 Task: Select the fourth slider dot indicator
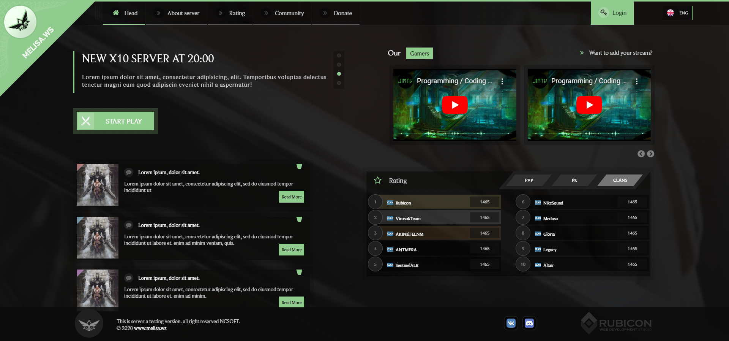339,83
